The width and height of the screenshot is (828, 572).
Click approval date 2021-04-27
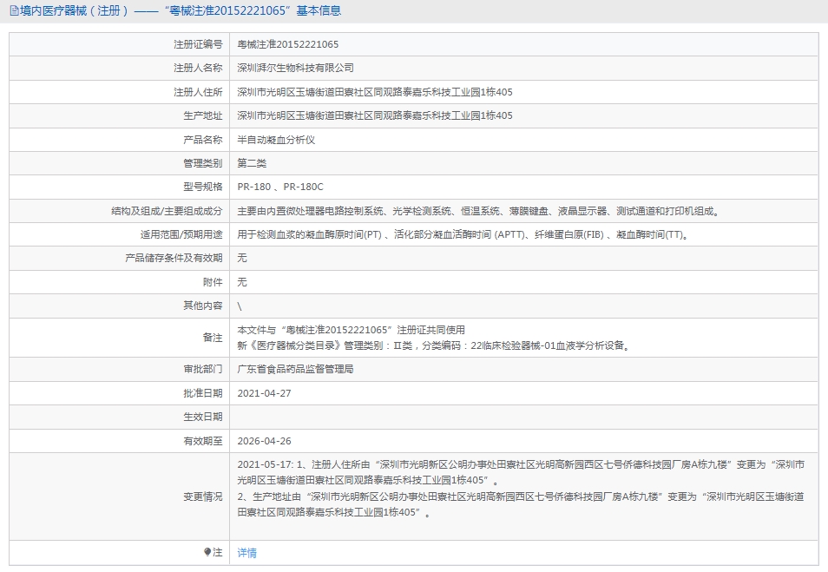[x=264, y=393]
